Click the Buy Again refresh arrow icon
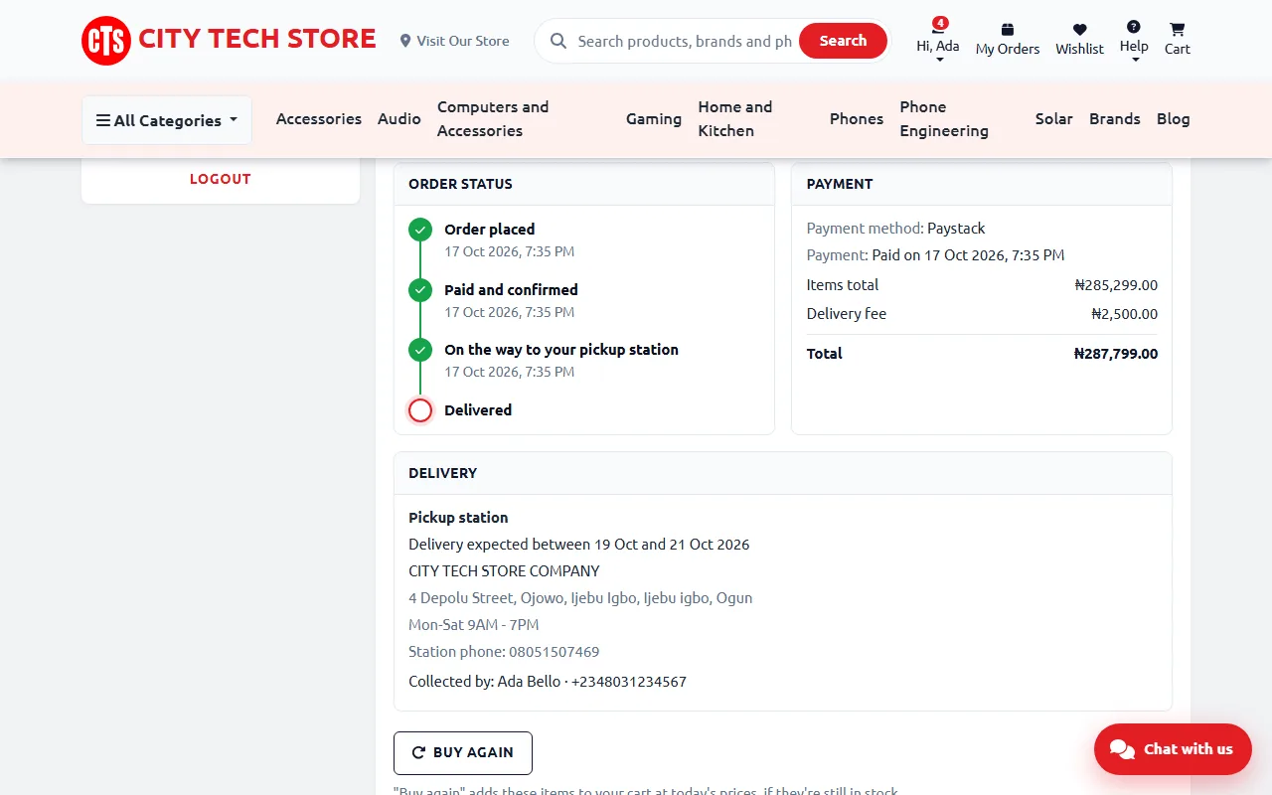 point(419,753)
